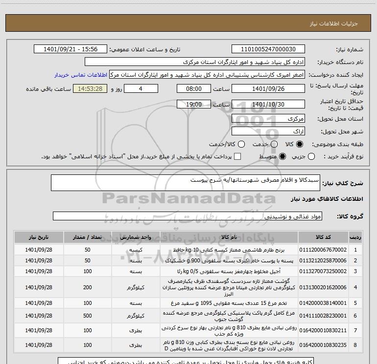Click the گوشت ممتاز تازه گوسفندی product name

click(x=229, y=287)
